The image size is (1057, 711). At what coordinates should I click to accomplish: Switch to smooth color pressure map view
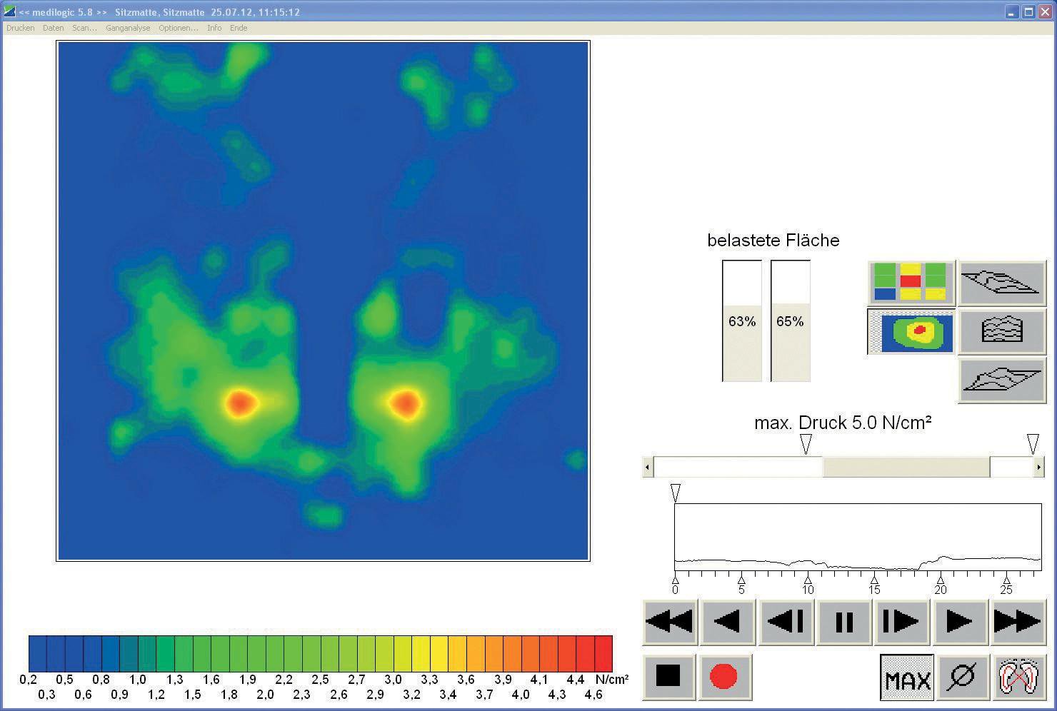coord(911,331)
